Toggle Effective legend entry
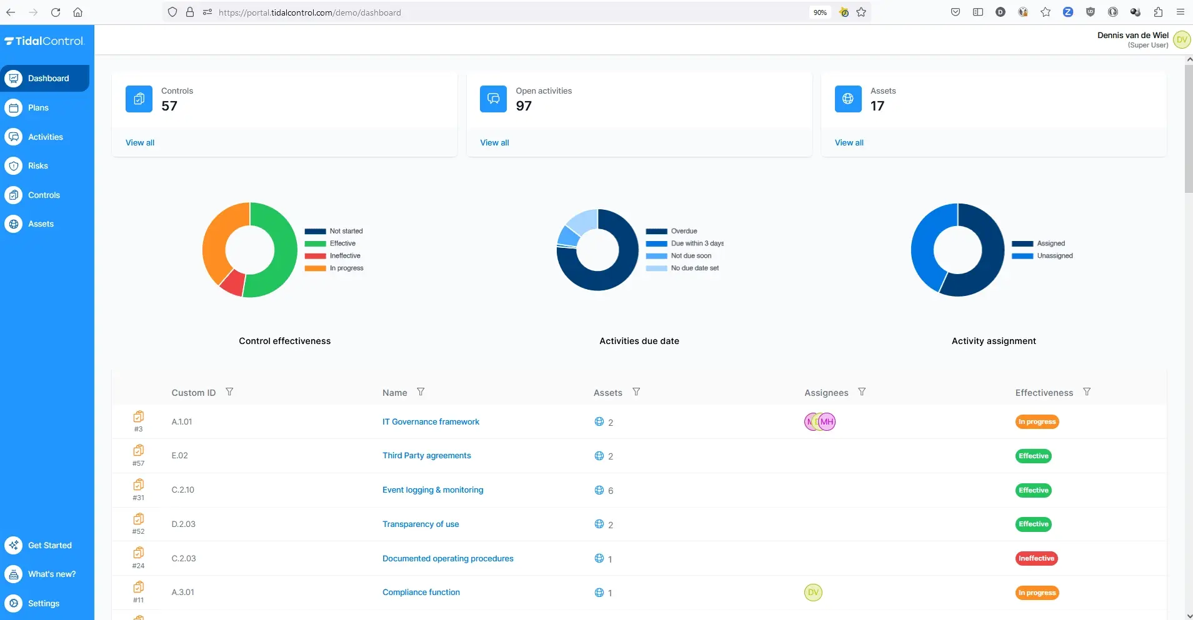 [330, 244]
